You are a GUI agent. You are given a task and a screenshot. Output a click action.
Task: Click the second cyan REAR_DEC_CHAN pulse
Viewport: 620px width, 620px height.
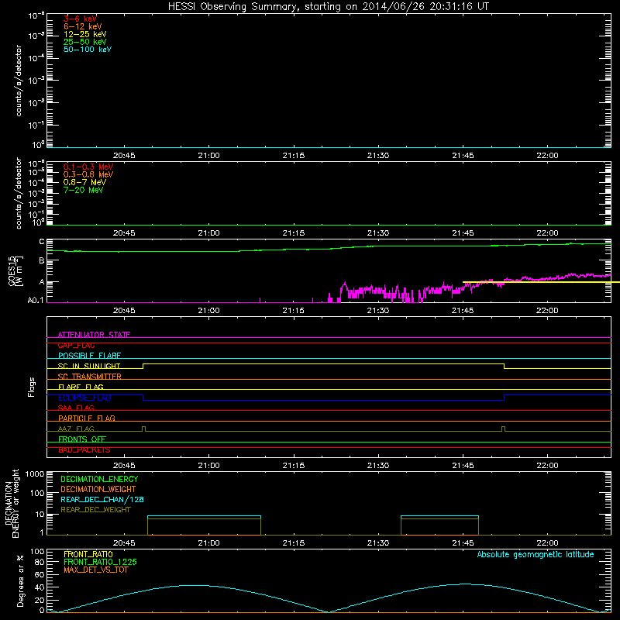pos(439,516)
